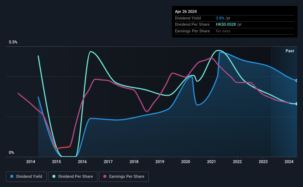Click the 2019 axis label

(x=160, y=162)
